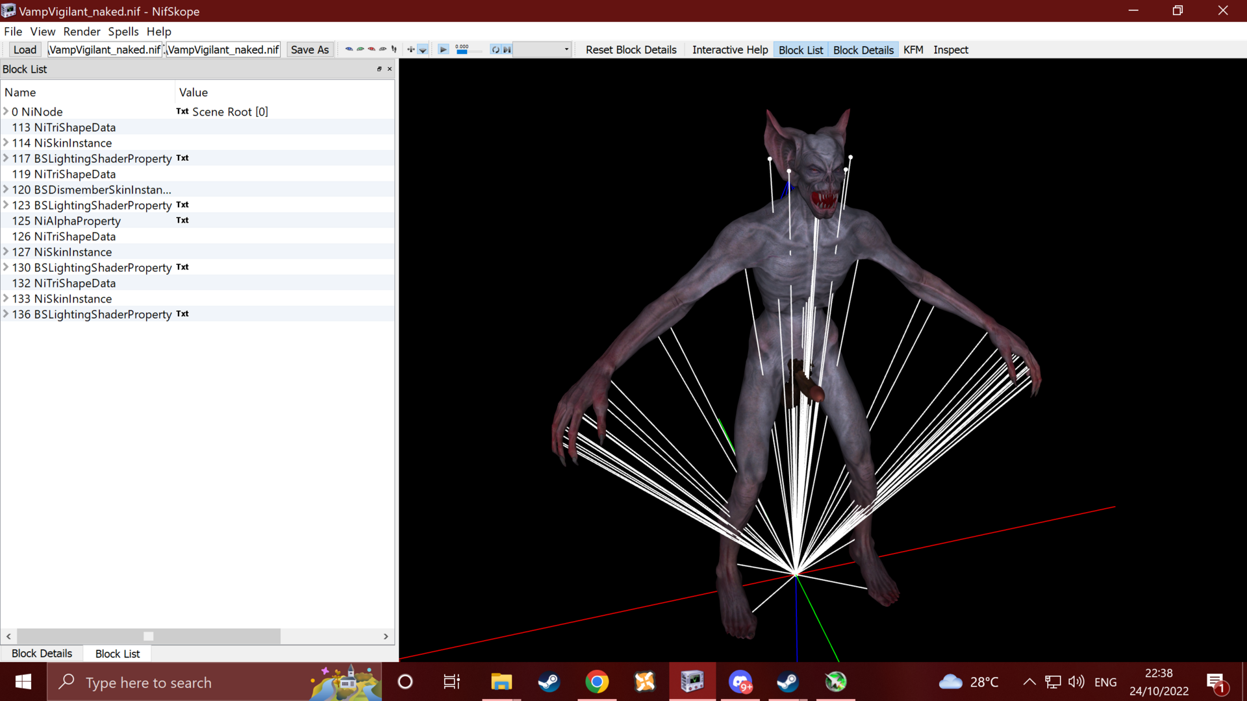Open File Explorer from taskbar

[501, 682]
